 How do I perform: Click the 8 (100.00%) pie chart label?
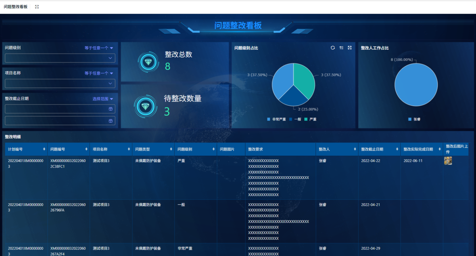(x=401, y=59)
